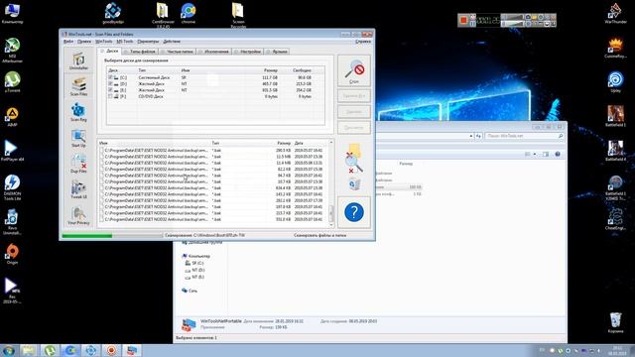The image size is (635, 357).
Task: Click red stop button on recorder widget
Action: [463, 20]
